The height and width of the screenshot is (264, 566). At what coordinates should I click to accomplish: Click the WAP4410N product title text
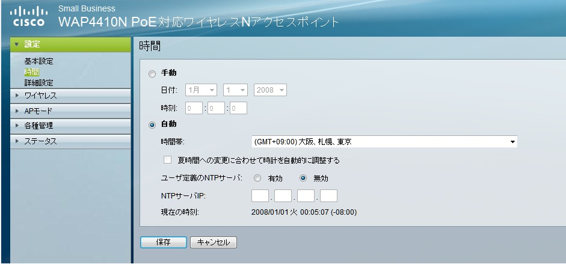click(x=198, y=22)
